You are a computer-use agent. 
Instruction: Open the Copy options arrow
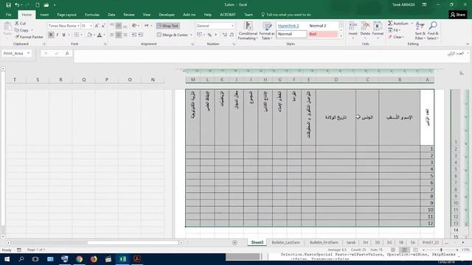32,30
